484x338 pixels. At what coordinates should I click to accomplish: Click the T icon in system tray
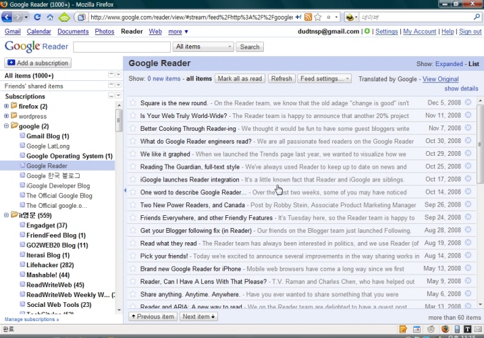tap(467, 329)
